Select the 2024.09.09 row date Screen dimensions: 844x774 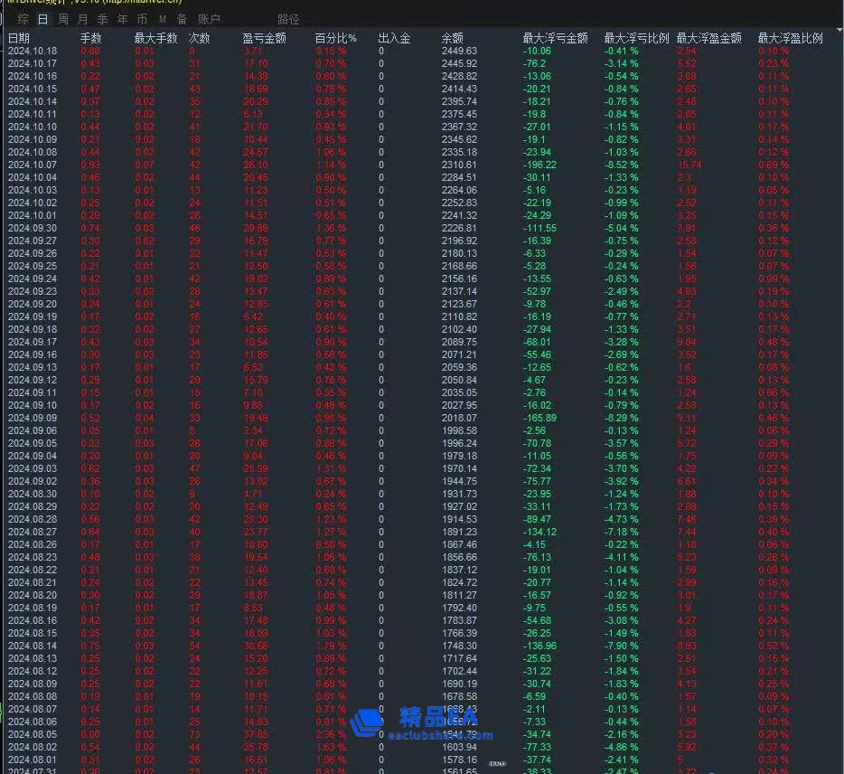point(33,418)
